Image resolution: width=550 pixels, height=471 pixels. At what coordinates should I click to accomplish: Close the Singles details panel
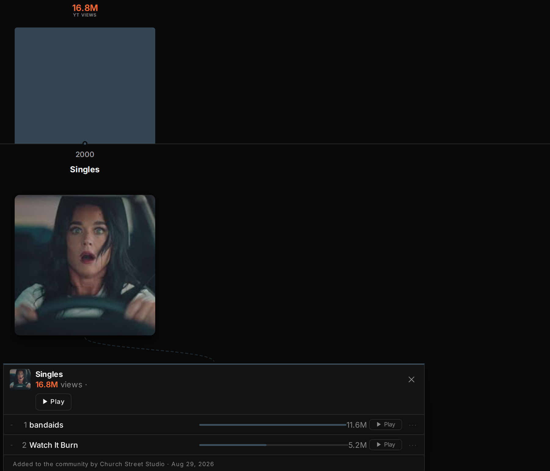pos(411,379)
